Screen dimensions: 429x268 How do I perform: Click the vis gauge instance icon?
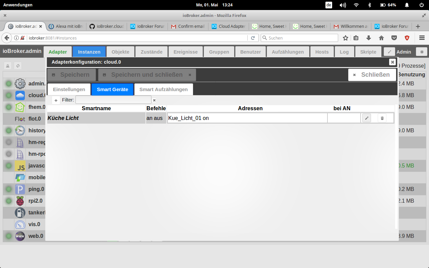coord(20,224)
